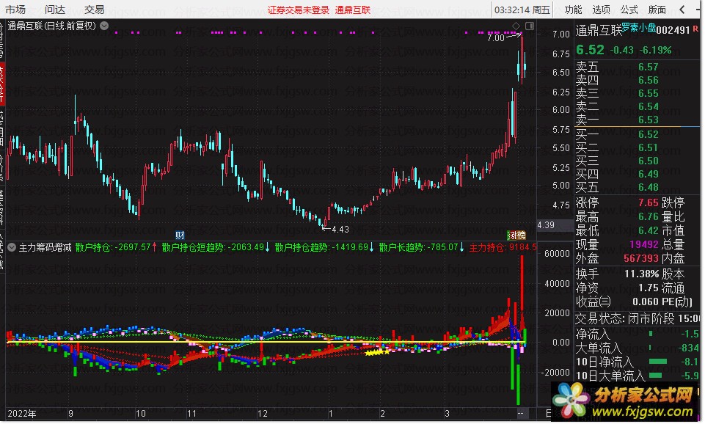Click the 现量 value 19492

tap(644, 244)
